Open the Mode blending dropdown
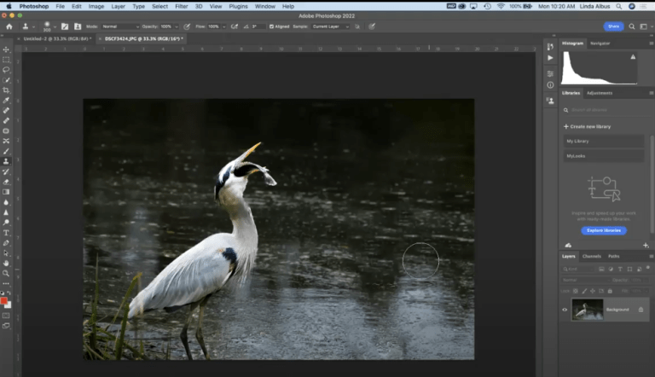 click(x=120, y=26)
